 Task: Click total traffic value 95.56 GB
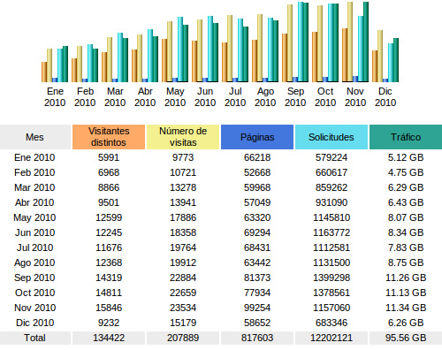(406, 338)
